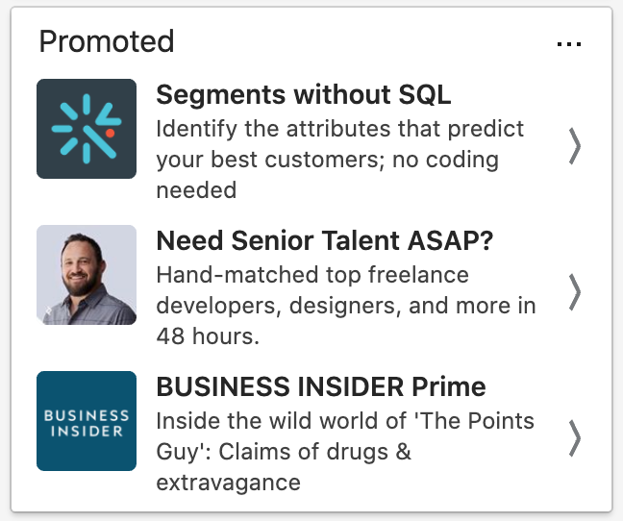Click the Segments without SQL starburst logo
The width and height of the screenshot is (623, 521).
(x=87, y=129)
